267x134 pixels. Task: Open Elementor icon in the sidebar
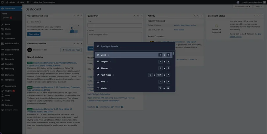click(x=3, y=75)
